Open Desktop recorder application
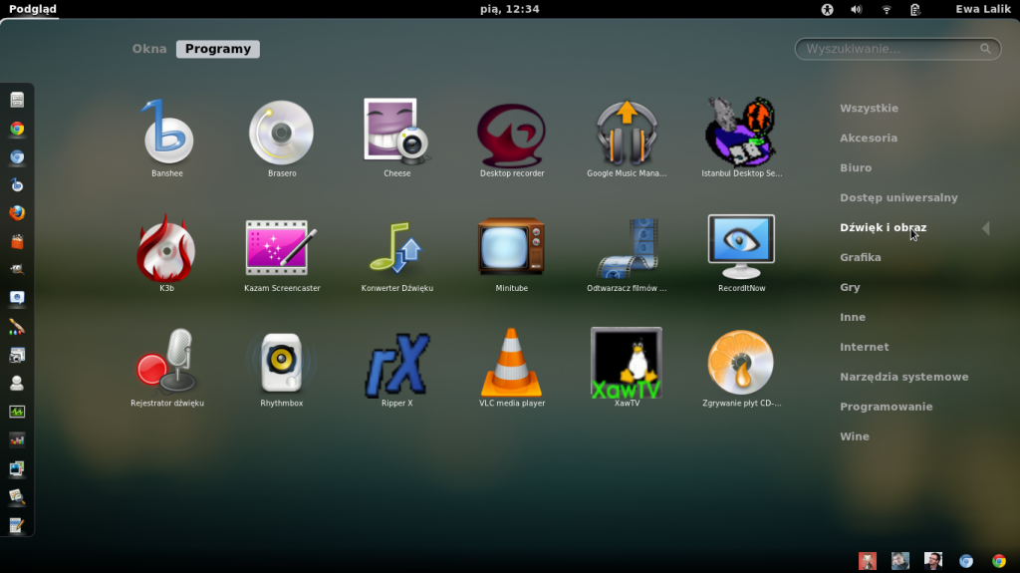 click(x=512, y=138)
